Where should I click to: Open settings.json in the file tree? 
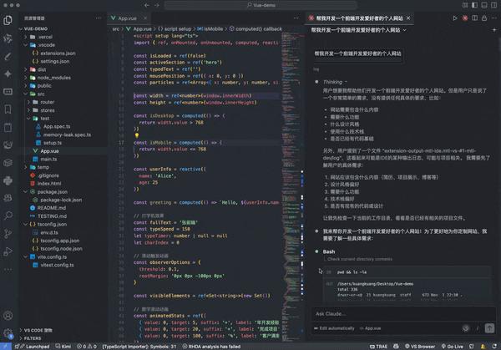click(x=54, y=61)
